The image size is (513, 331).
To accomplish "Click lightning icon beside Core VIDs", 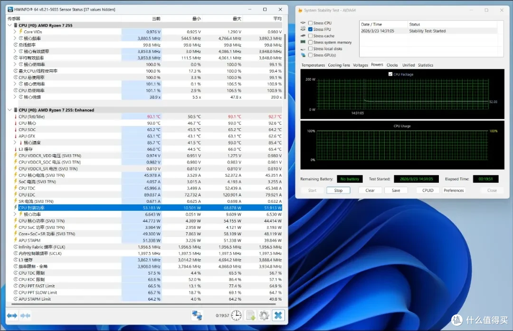I will 20,31.
